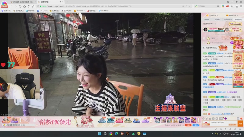Navigate back with the left arrow

point(11,6)
